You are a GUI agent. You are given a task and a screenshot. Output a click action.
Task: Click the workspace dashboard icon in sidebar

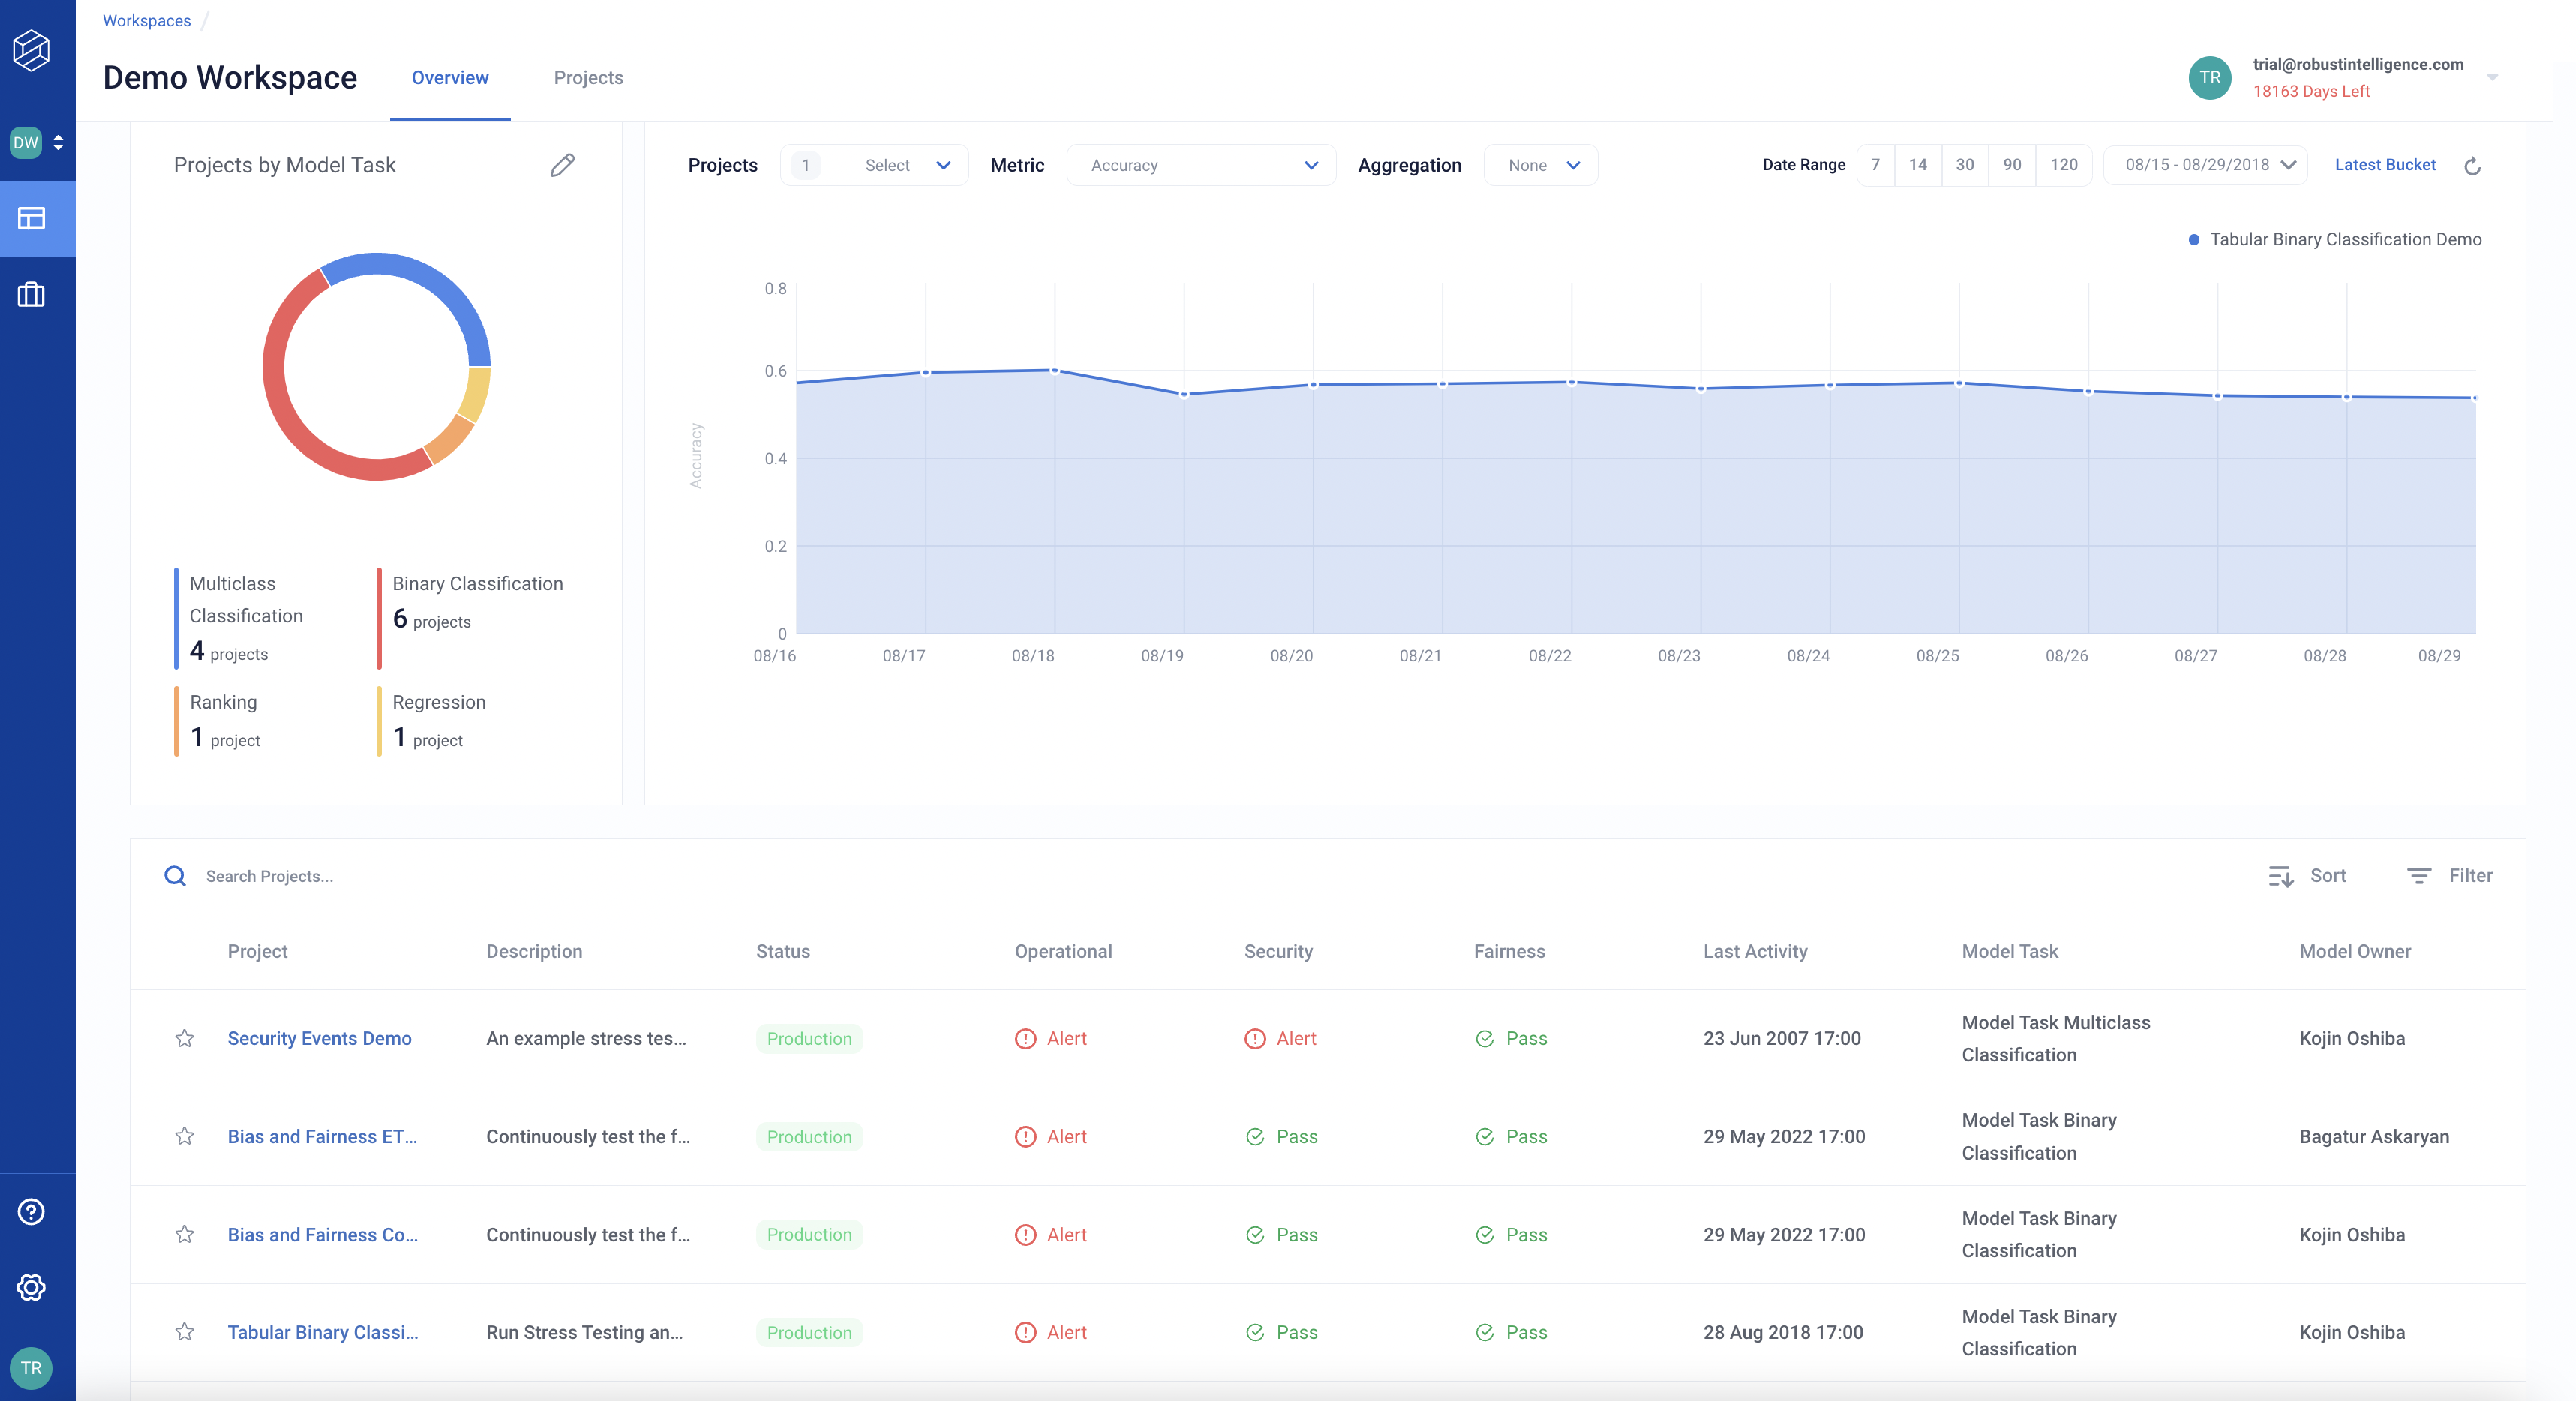pyautogui.click(x=31, y=218)
